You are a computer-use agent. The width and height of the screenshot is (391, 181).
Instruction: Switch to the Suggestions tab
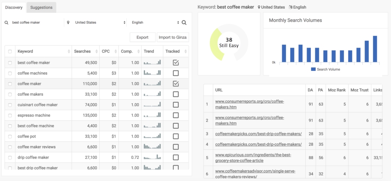click(x=41, y=8)
